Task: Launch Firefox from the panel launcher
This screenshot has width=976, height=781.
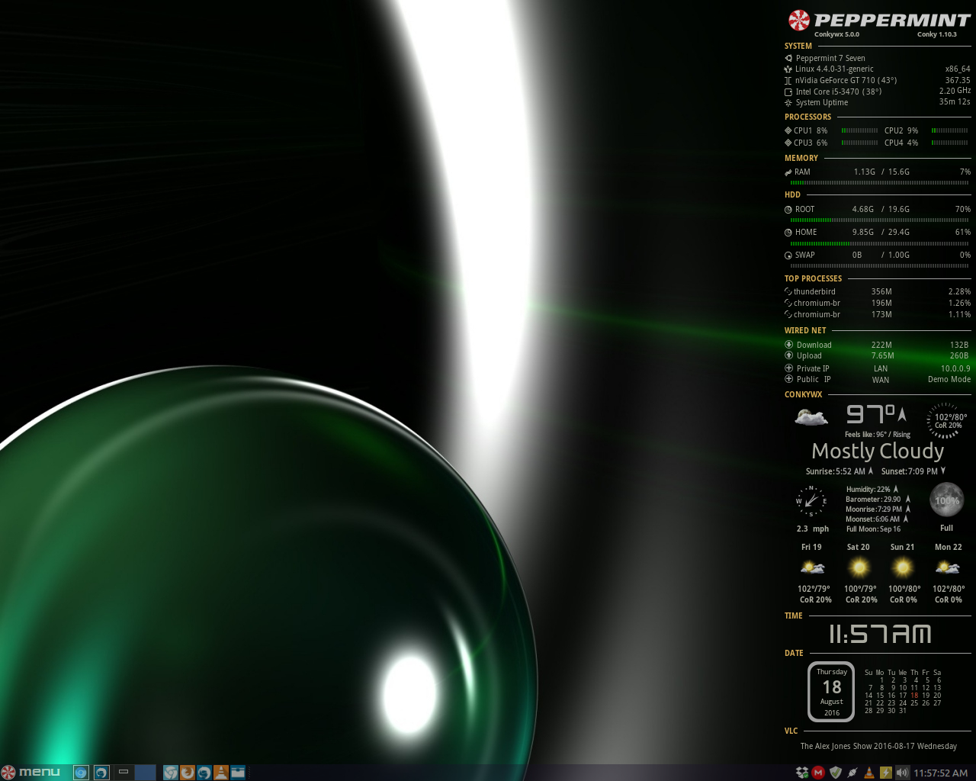Action: [x=188, y=773]
